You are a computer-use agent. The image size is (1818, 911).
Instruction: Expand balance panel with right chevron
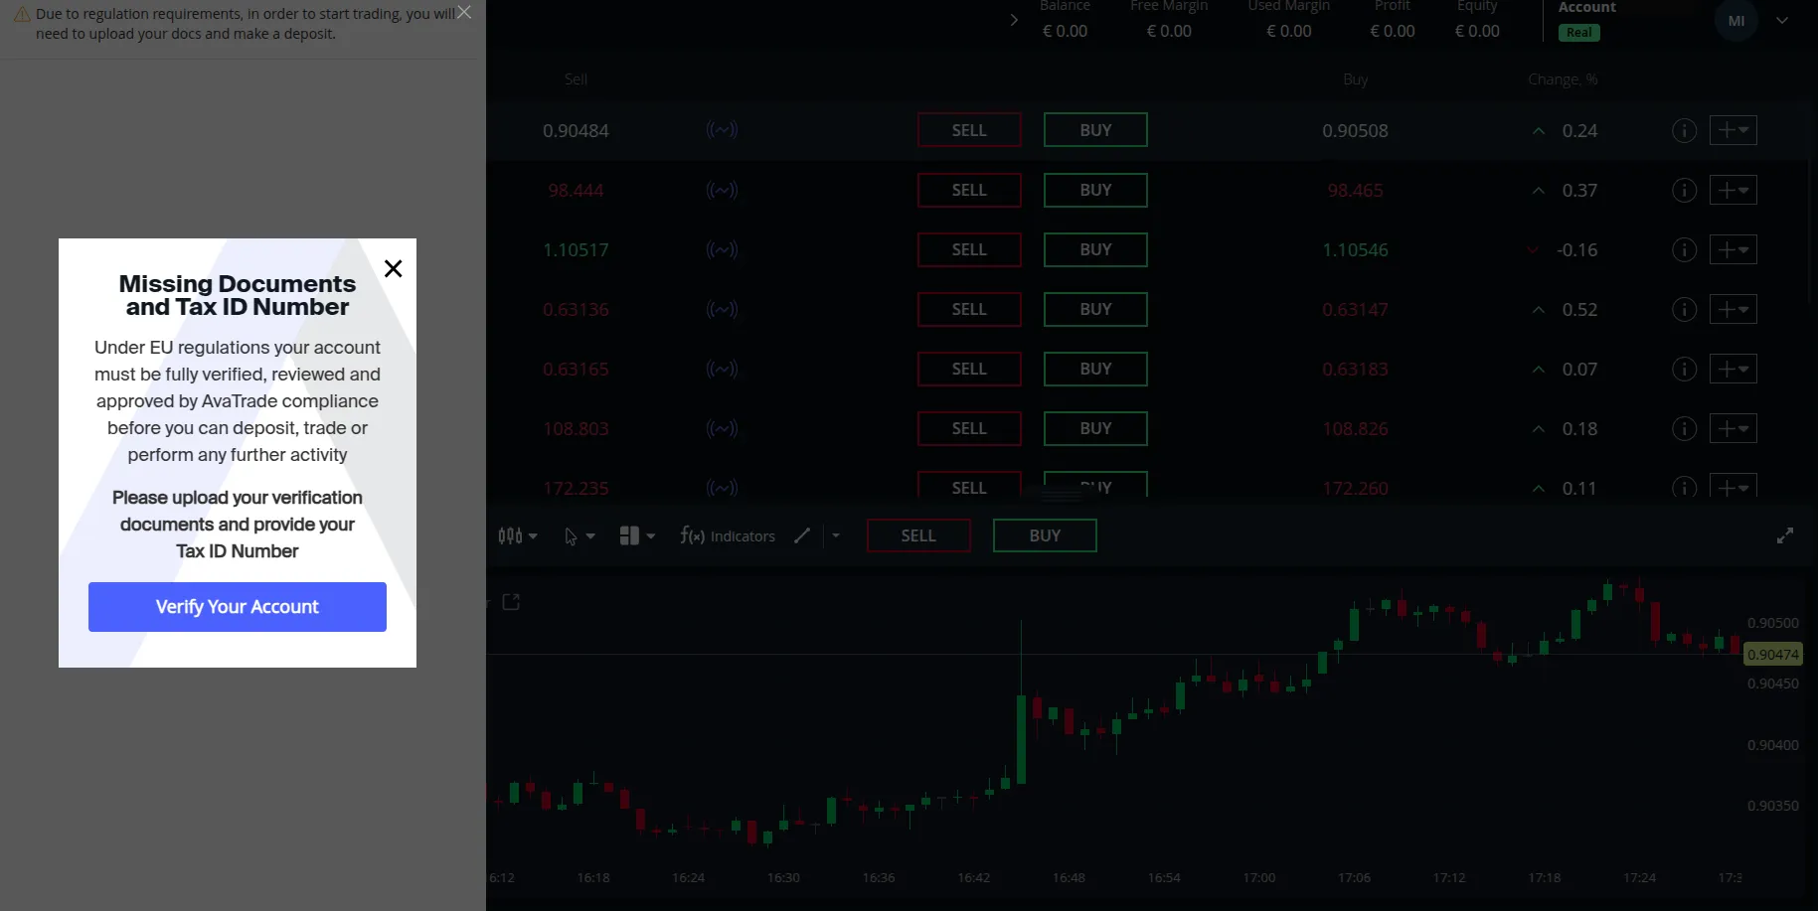coord(1014,20)
